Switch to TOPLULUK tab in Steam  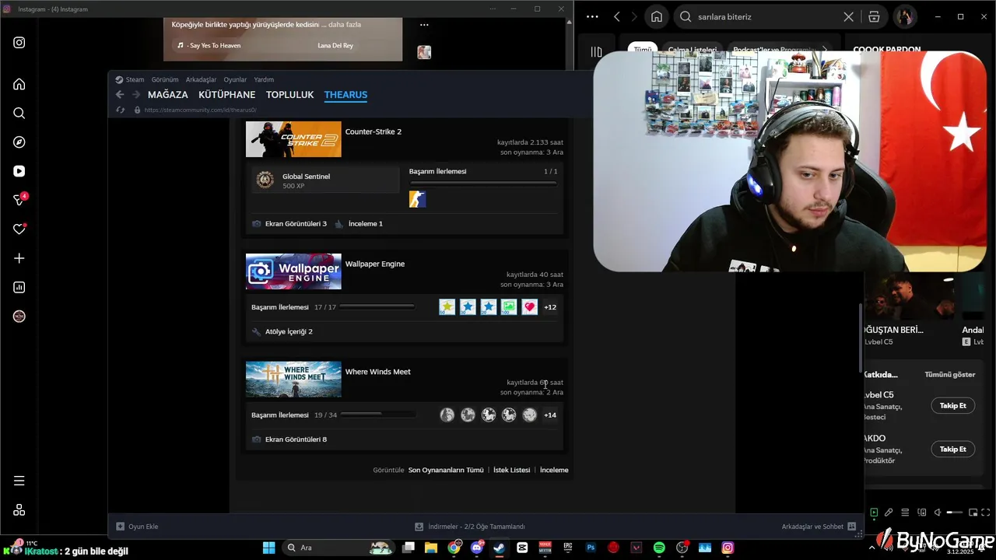(x=289, y=95)
